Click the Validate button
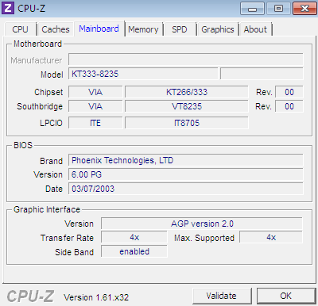This screenshot has width=318, height=306. (x=222, y=296)
